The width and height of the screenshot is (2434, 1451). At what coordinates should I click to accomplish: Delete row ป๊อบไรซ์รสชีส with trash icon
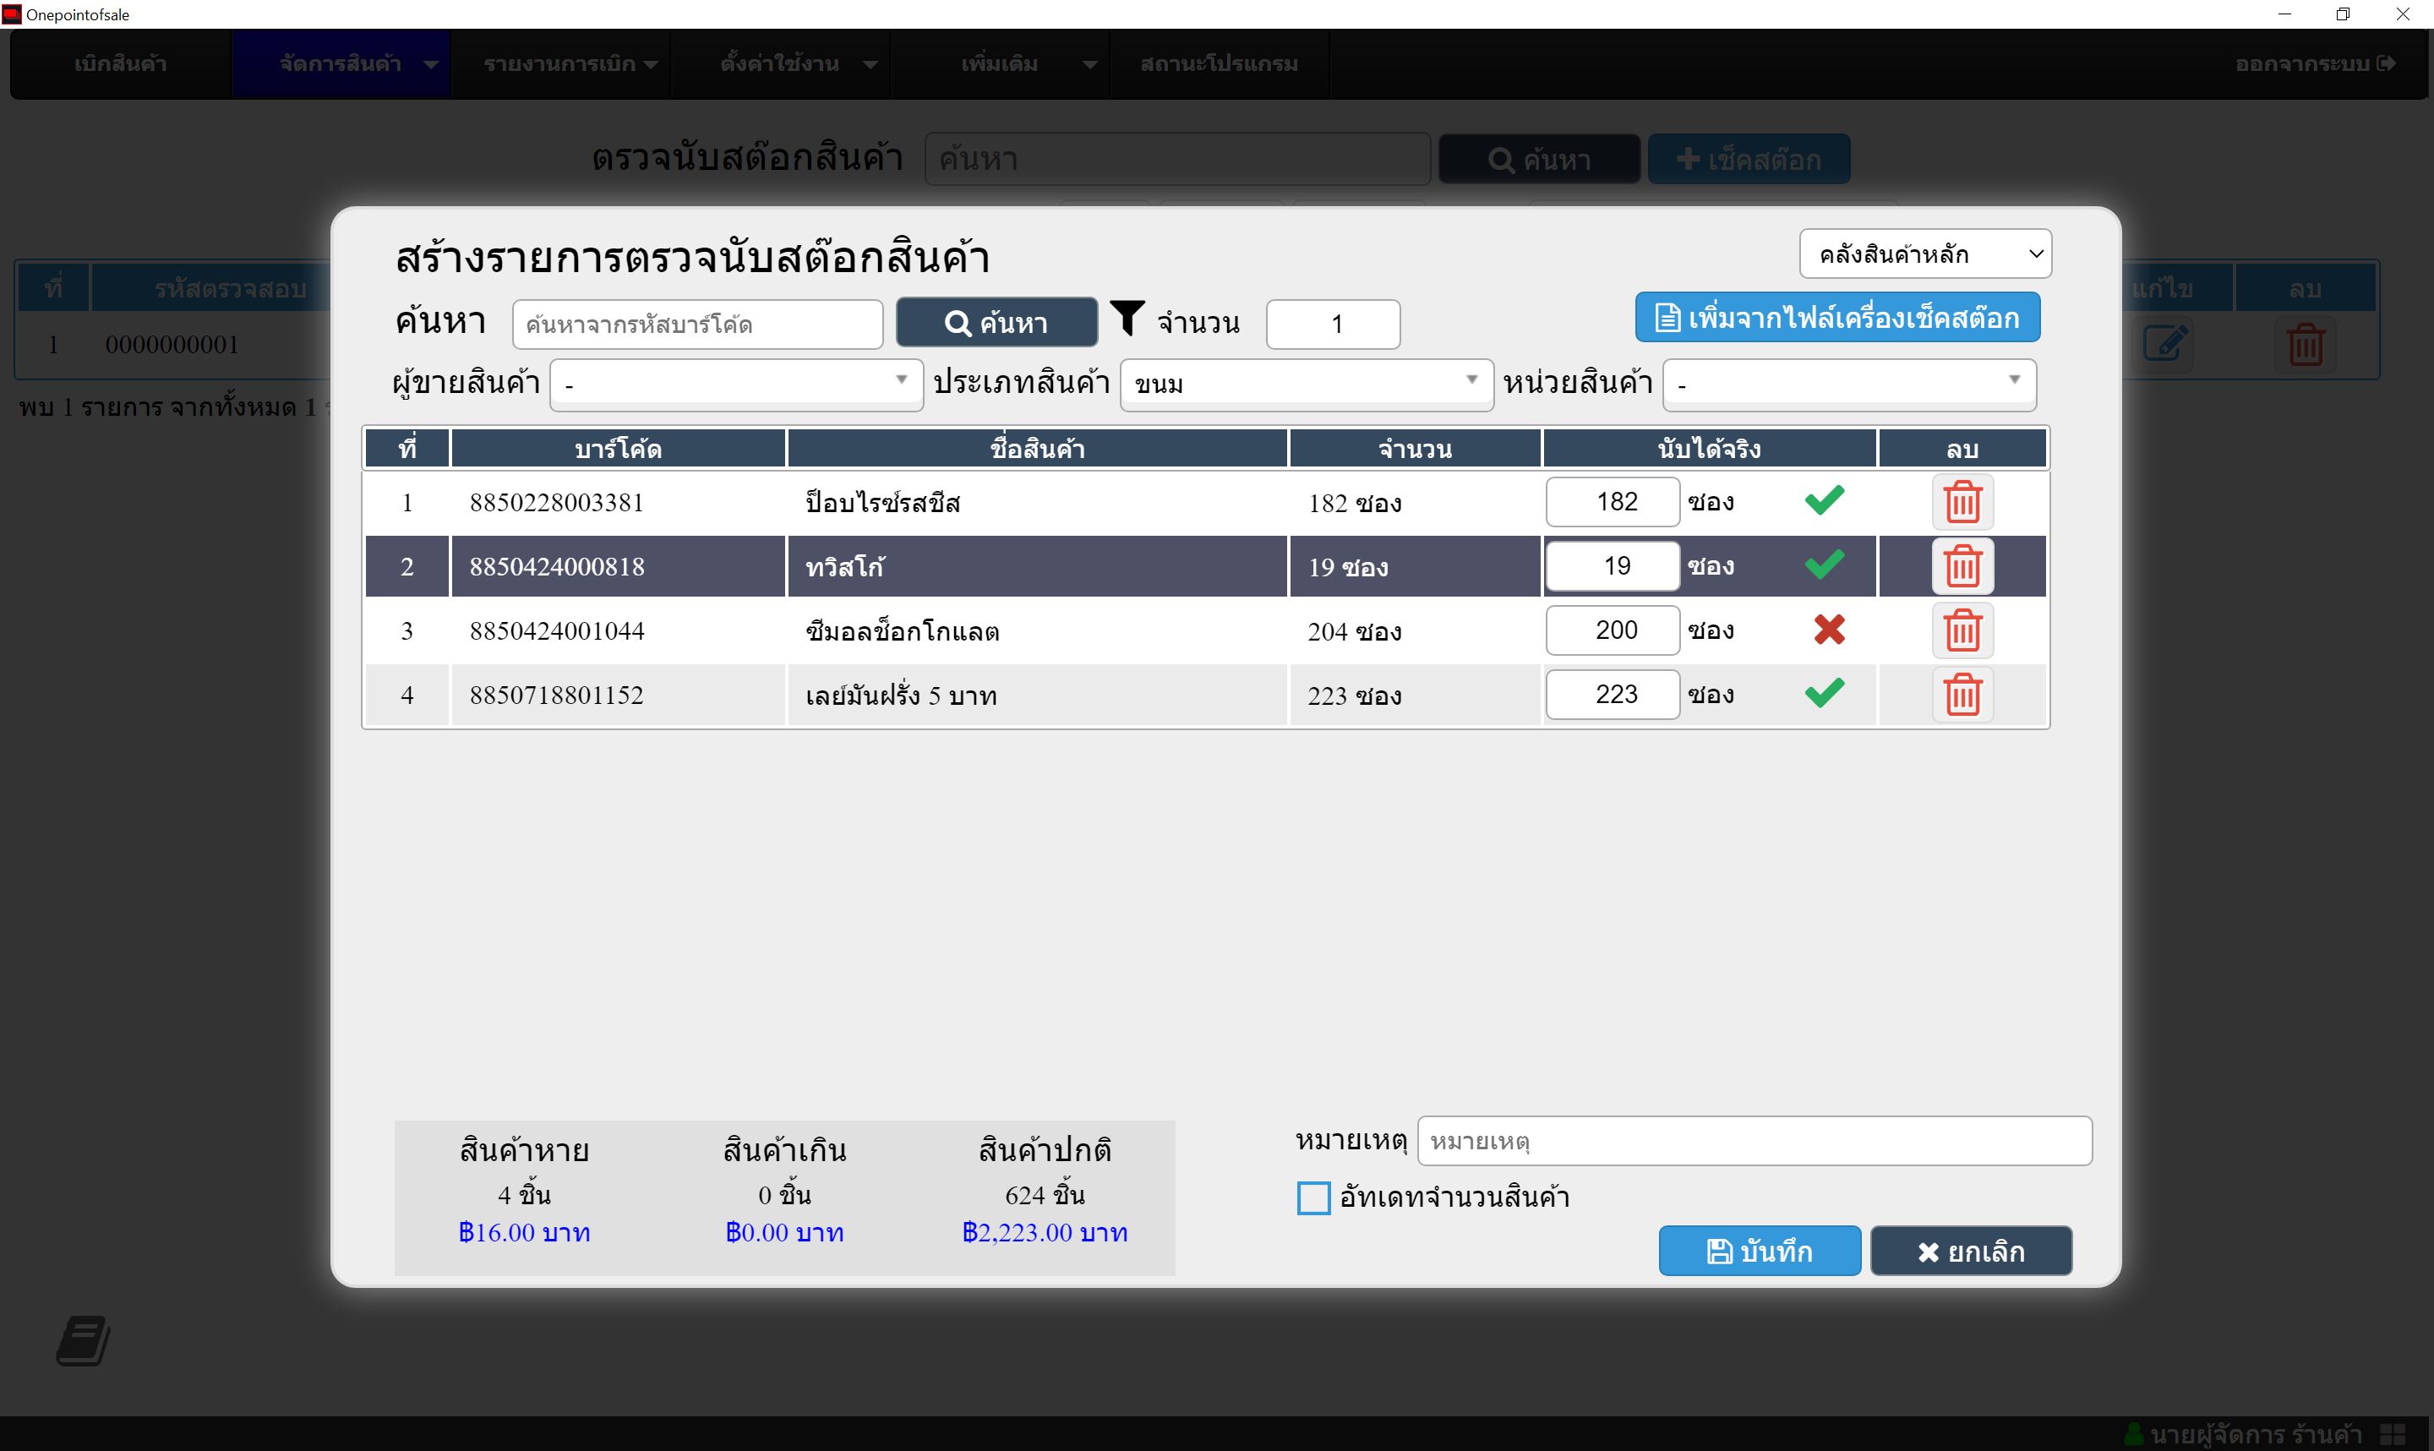tap(1962, 503)
